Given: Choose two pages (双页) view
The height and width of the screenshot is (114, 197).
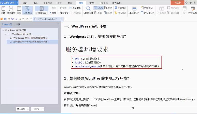Looking at the screenshot, I should [x=108, y=13].
